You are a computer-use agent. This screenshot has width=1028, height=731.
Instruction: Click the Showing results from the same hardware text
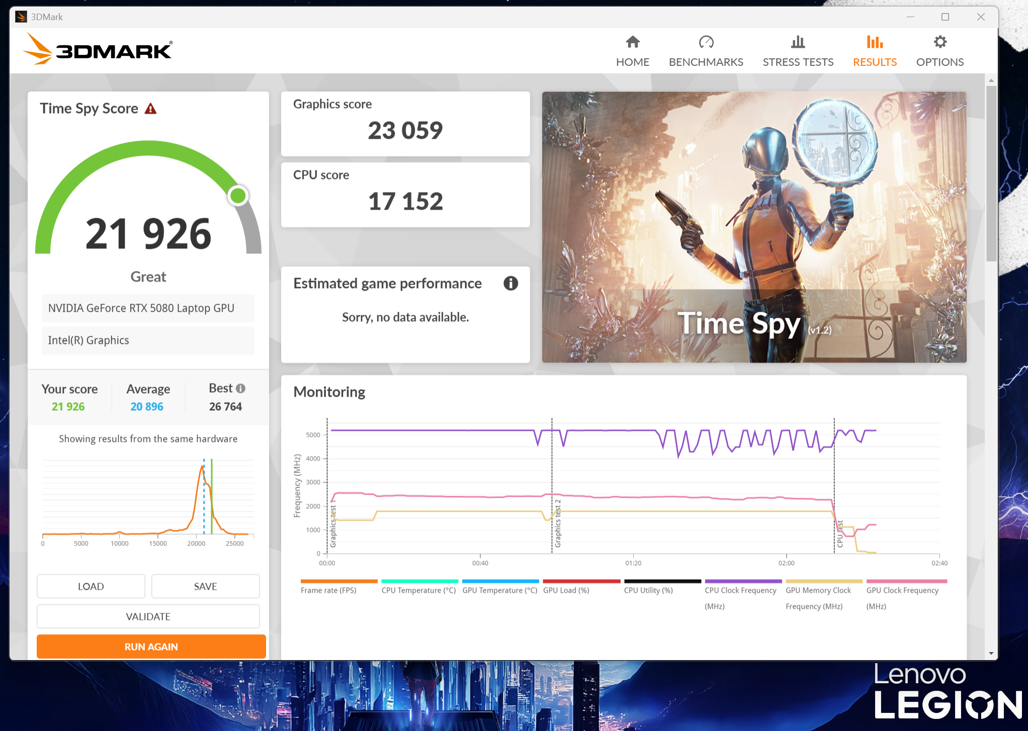148,439
